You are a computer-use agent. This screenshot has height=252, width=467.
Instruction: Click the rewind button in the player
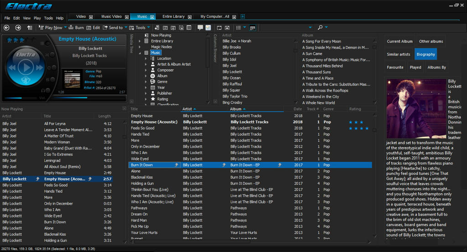(x=12, y=68)
